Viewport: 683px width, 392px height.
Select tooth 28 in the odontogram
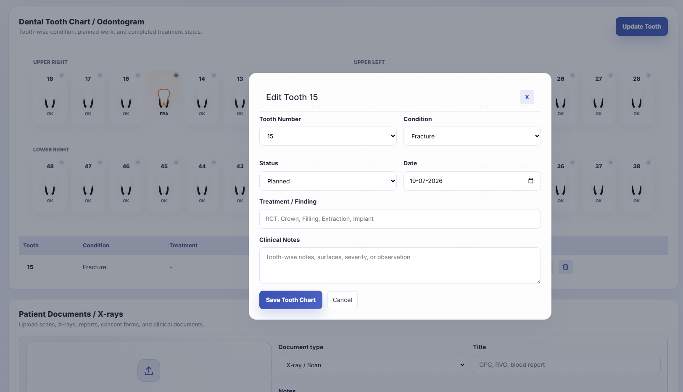click(637, 98)
